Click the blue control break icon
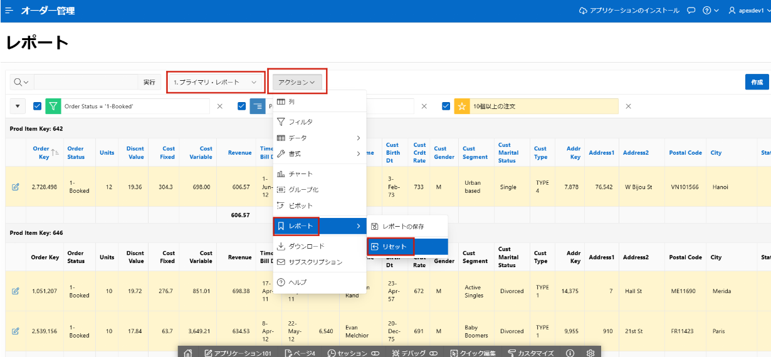Screen dimensions: 771x357 coord(258,106)
